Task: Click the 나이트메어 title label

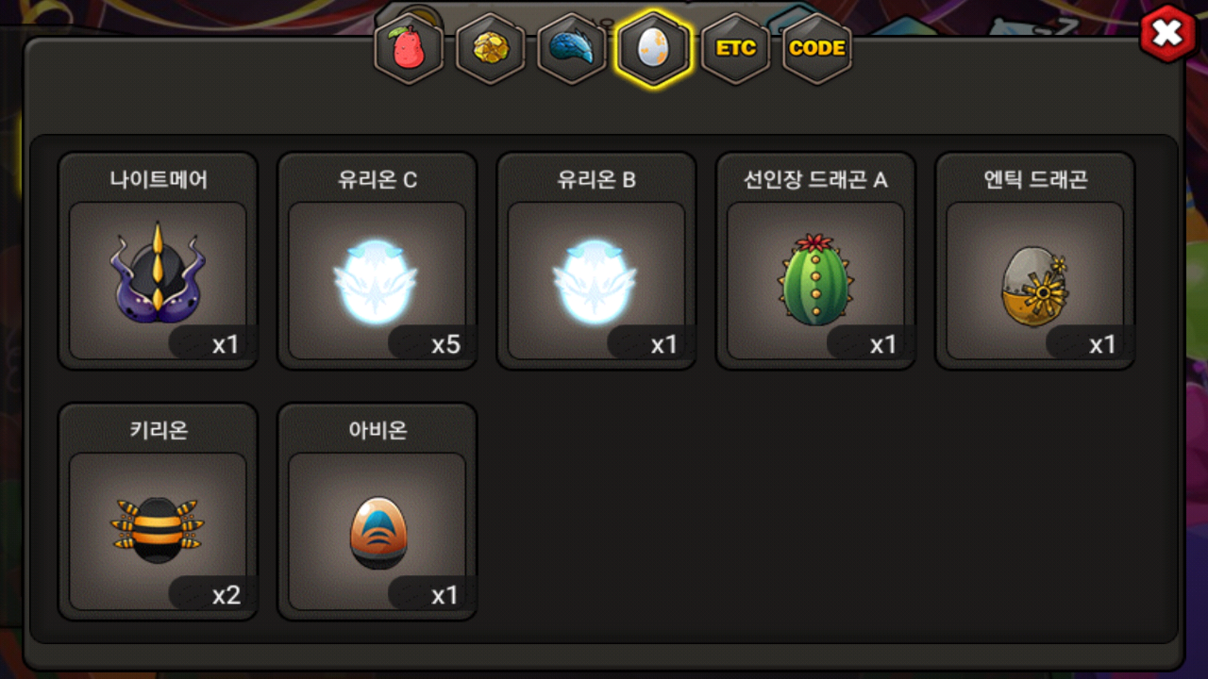Action: pos(159,180)
